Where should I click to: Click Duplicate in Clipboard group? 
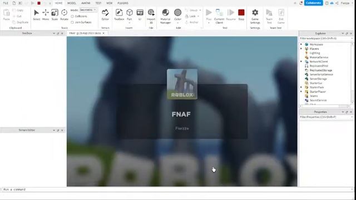(x=21, y=22)
